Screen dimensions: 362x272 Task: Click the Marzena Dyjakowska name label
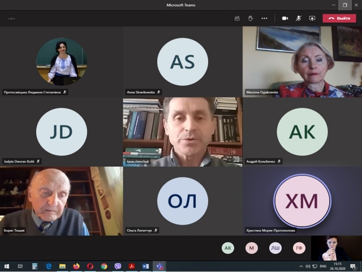click(x=262, y=92)
